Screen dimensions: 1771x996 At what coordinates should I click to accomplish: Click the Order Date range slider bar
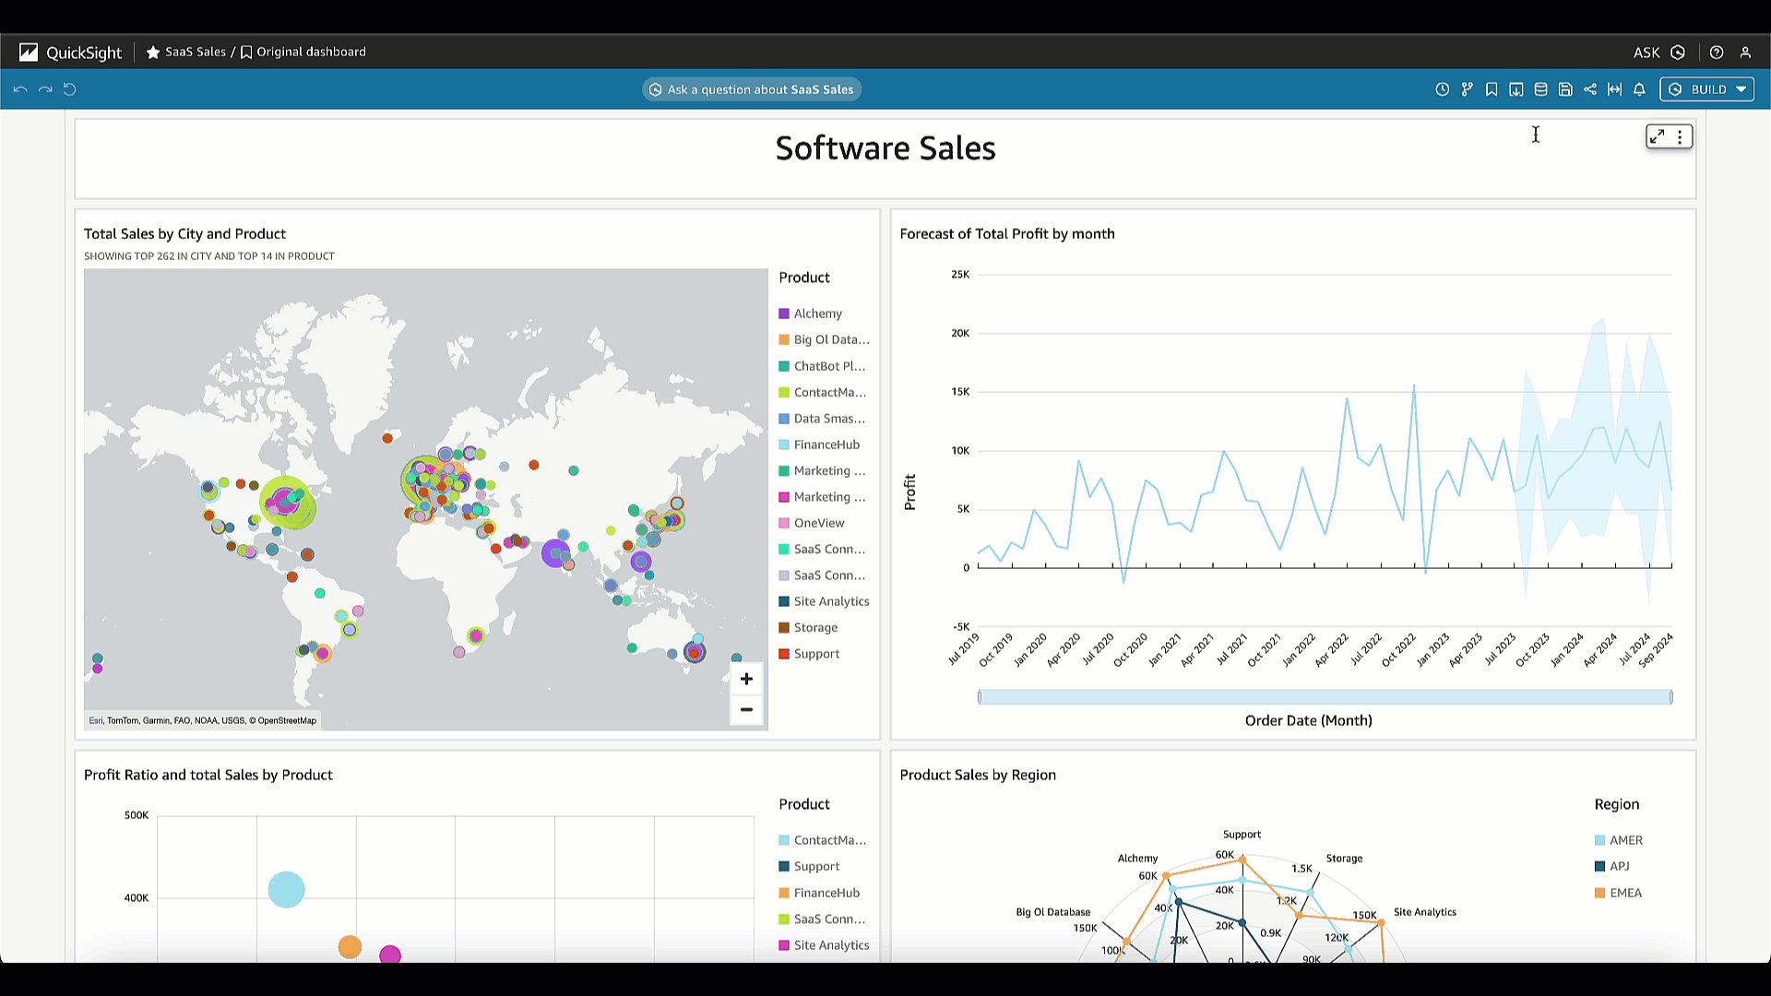[x=1325, y=697]
